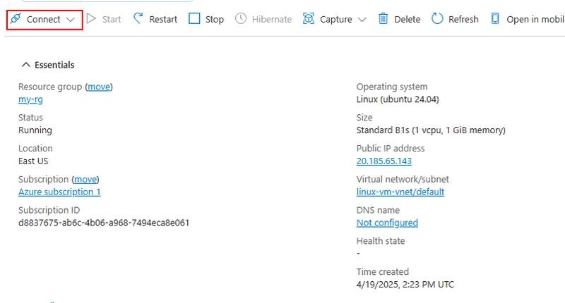Open the my-rg resource group link
This screenshot has height=303, width=565.
coord(30,99)
